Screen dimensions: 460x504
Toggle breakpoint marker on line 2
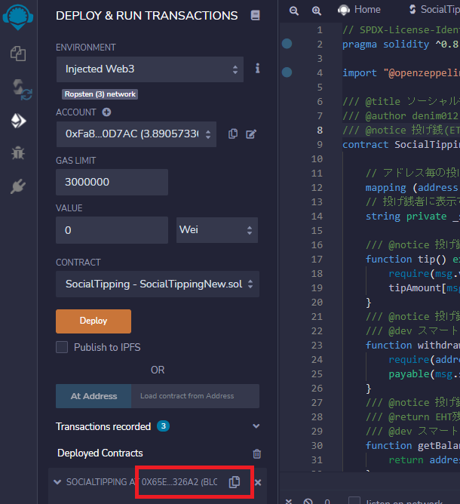click(x=287, y=44)
